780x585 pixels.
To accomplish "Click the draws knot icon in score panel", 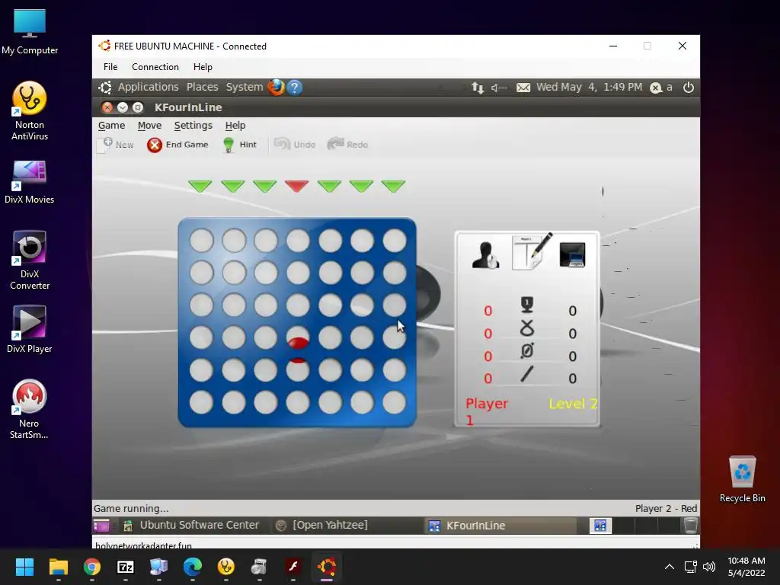I will 527,328.
